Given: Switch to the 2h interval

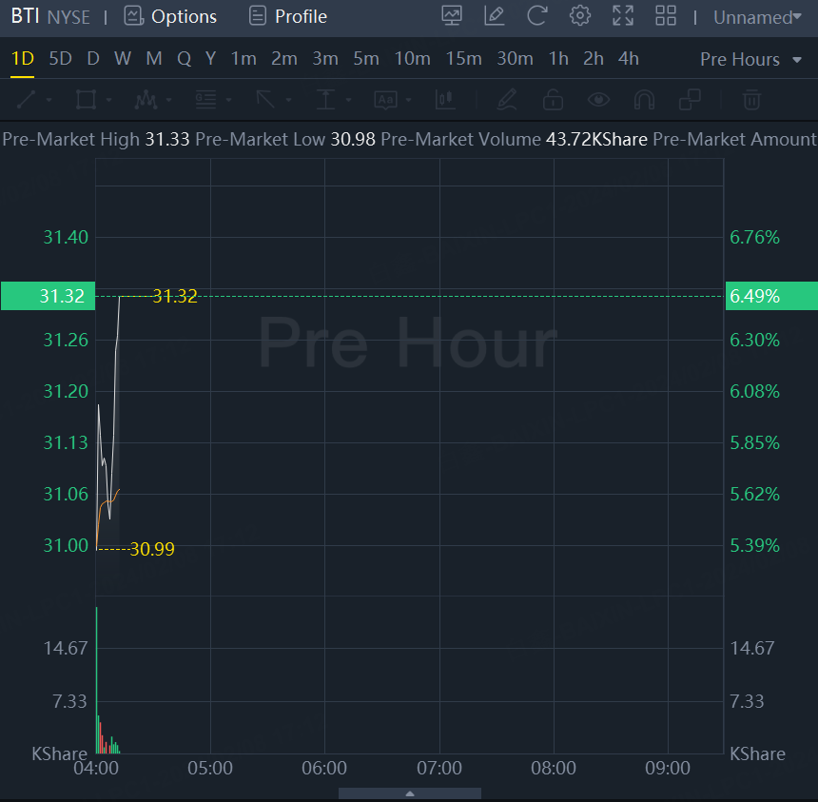Looking at the screenshot, I should click(594, 58).
